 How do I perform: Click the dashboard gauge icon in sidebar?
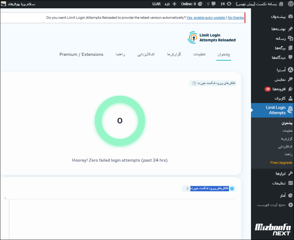290,16
